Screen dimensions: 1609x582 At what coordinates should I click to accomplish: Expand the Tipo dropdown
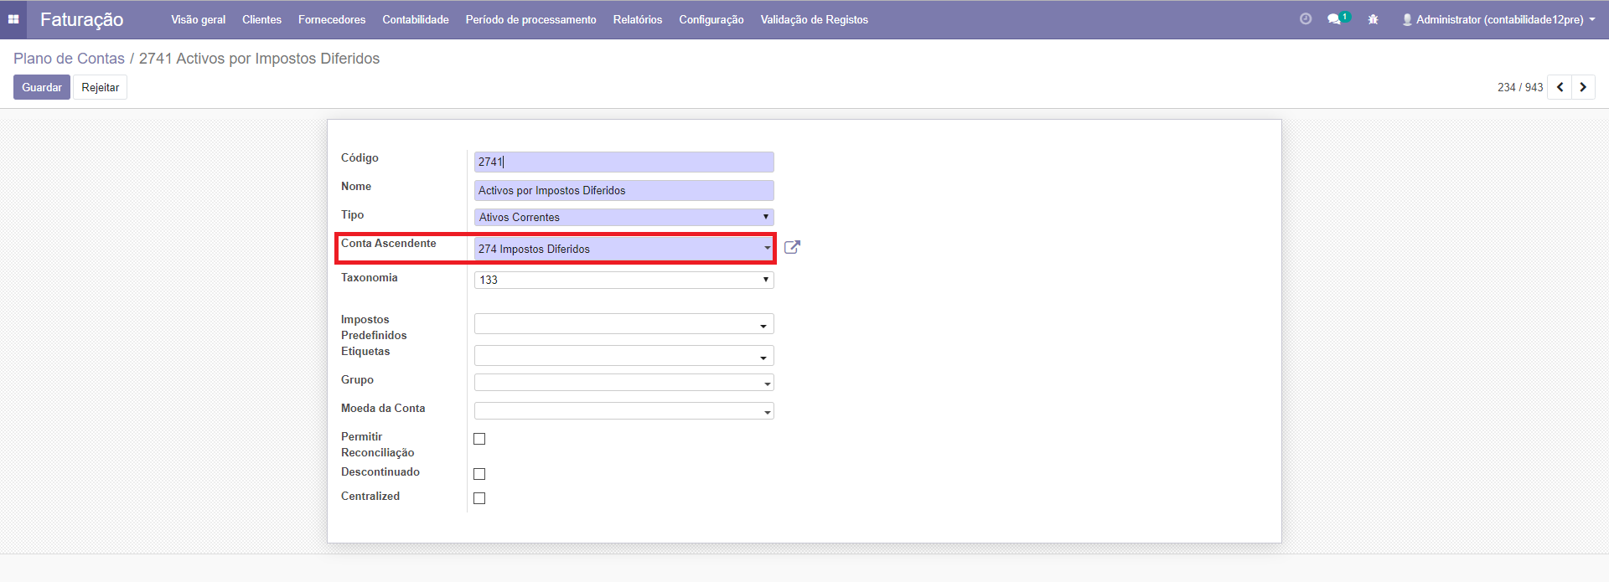click(x=623, y=217)
